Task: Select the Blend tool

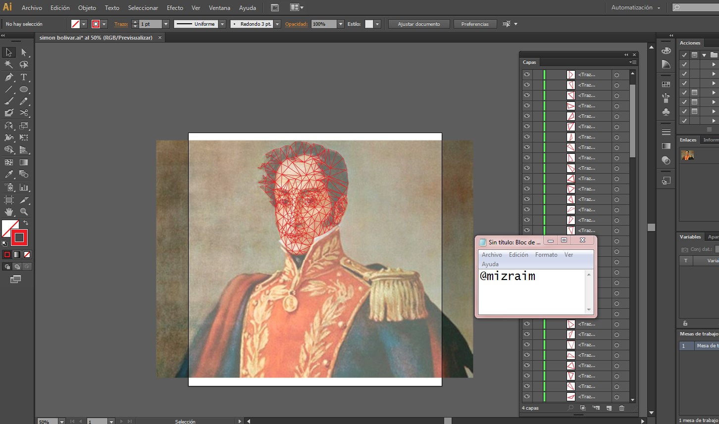Action: (x=24, y=174)
